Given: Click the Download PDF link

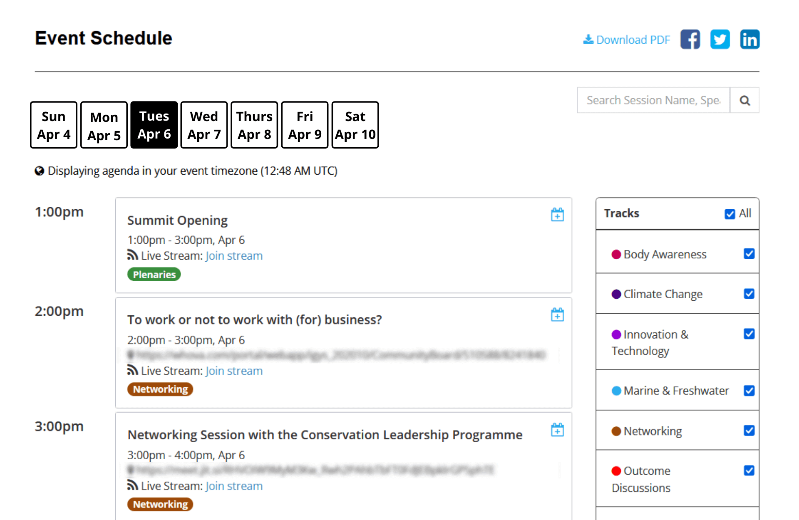Looking at the screenshot, I should 627,40.
